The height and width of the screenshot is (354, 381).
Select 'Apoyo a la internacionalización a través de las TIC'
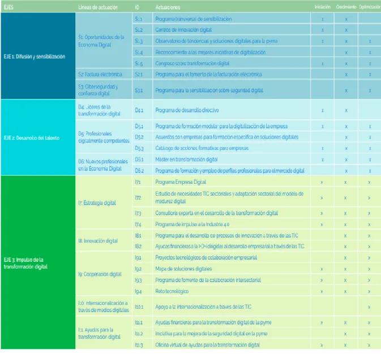[203, 306]
